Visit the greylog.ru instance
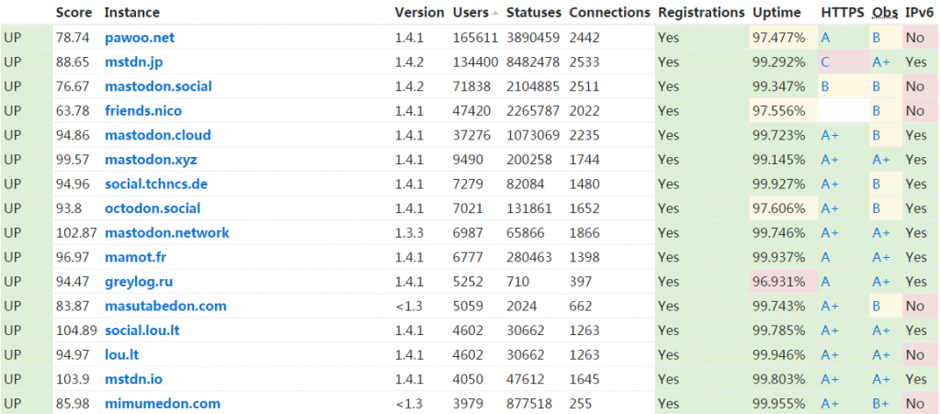 tap(140, 282)
